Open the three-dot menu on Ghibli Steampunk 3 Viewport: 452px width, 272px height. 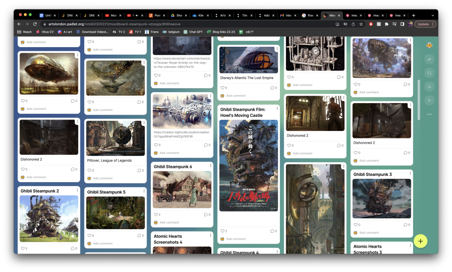[x=410, y=174]
